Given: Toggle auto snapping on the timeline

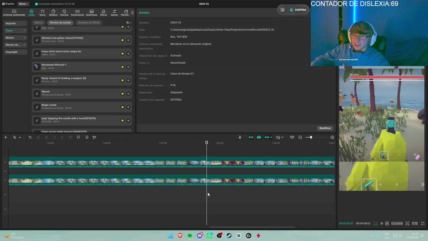Looking at the screenshot, I should coord(259,137).
